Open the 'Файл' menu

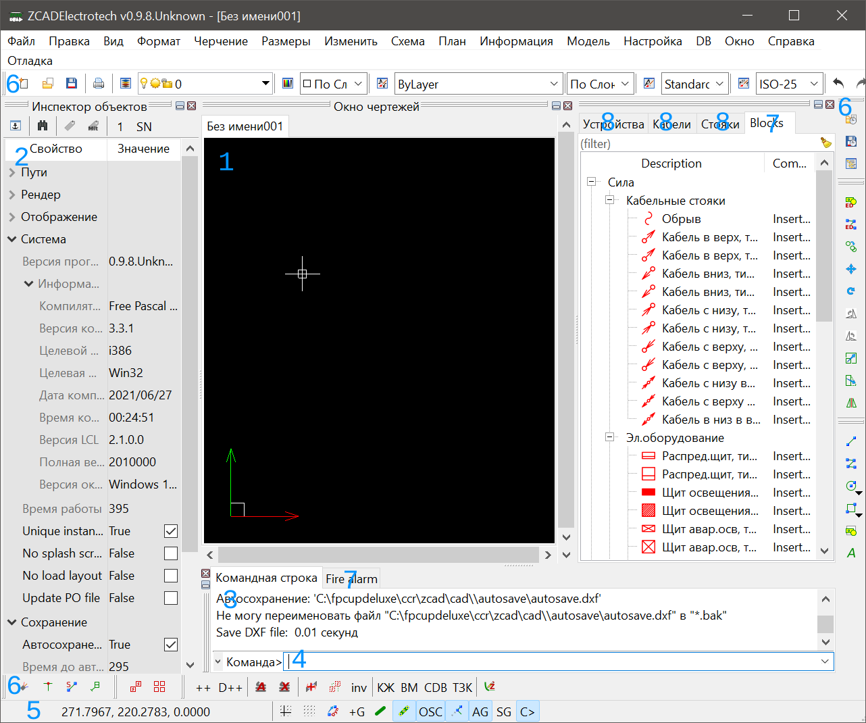(x=22, y=41)
